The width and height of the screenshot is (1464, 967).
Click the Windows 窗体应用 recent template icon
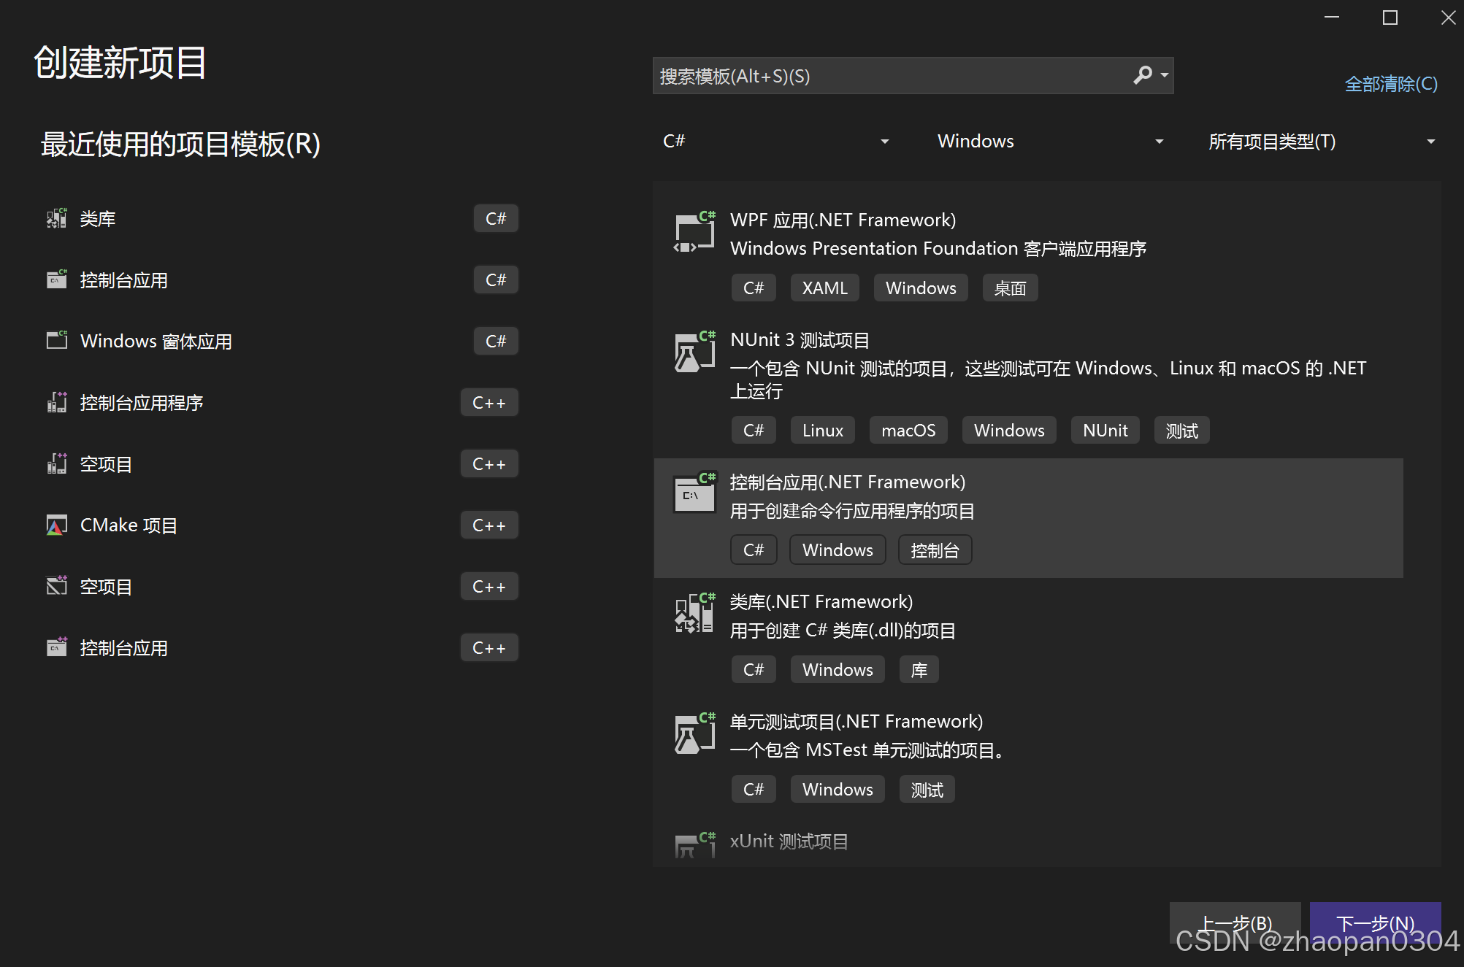56,341
